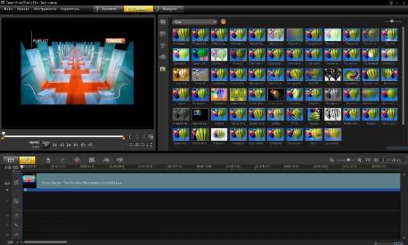Image resolution: width=408 pixels, height=245 pixels.
Task: Select the video clip on timeline
Action: coord(211,182)
